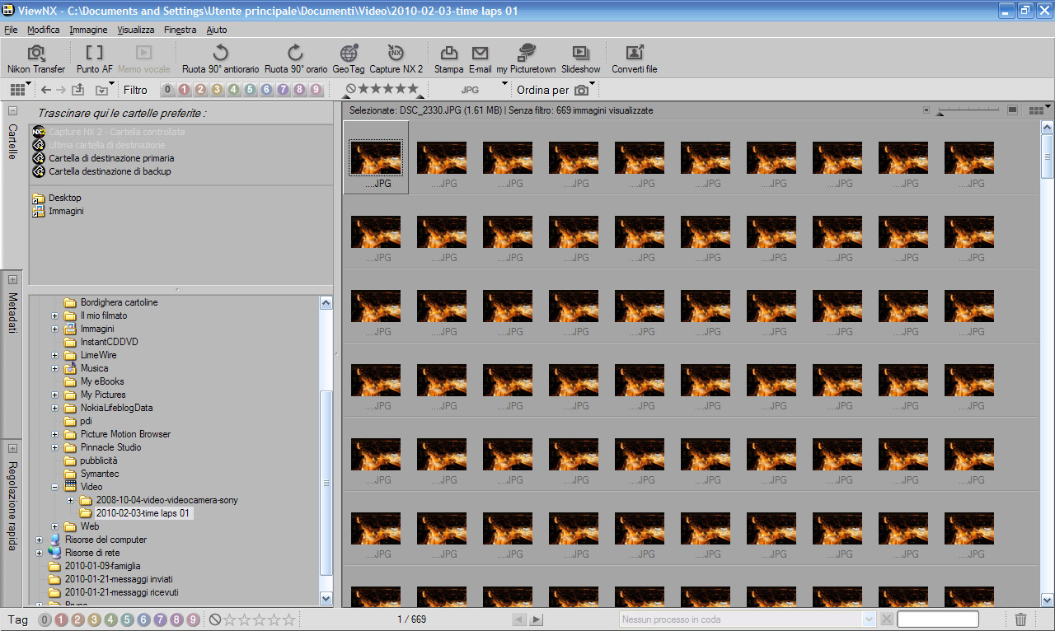Expand the Risorse del computer node
Viewport: 1055px width, 631px height.
point(40,540)
